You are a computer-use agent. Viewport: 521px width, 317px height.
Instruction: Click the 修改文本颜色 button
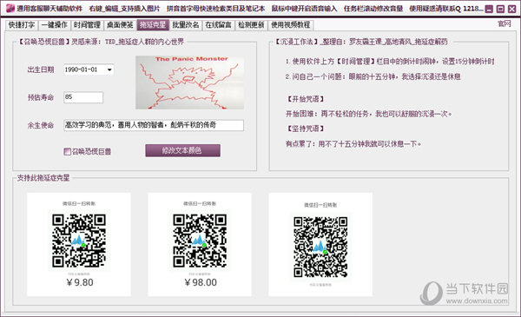(182, 150)
